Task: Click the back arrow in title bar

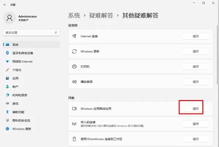Action: pos(5,5)
